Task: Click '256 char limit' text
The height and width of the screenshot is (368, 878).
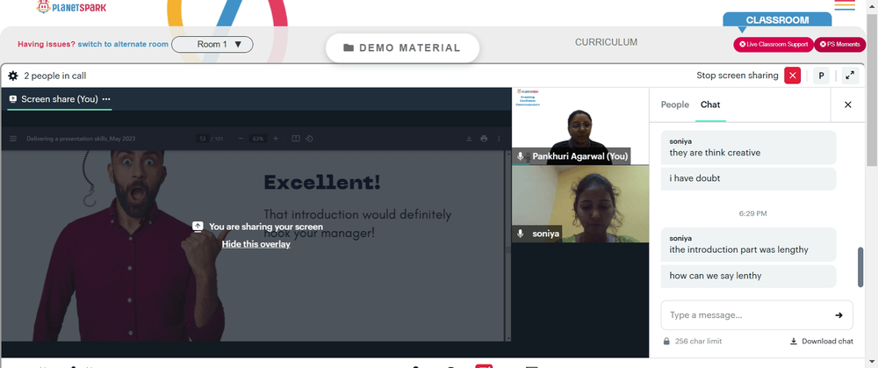Action: [x=698, y=341]
